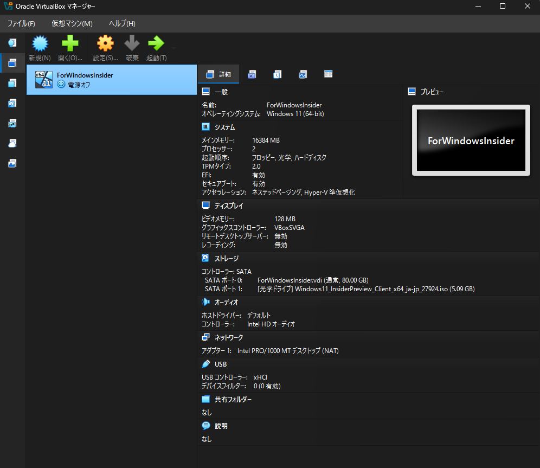The image size is (540, 468).
Task: Click the Windows11_InsiderPreview ISO optical drive entry
Action: (366, 289)
